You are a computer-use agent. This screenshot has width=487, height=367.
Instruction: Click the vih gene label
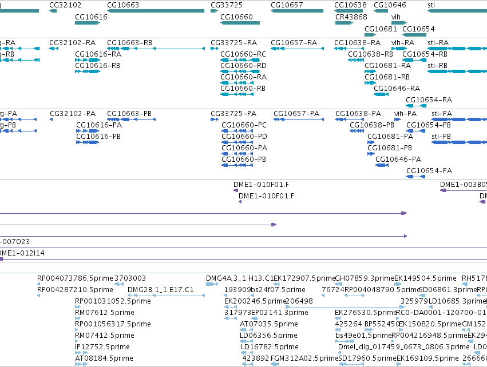tap(395, 17)
